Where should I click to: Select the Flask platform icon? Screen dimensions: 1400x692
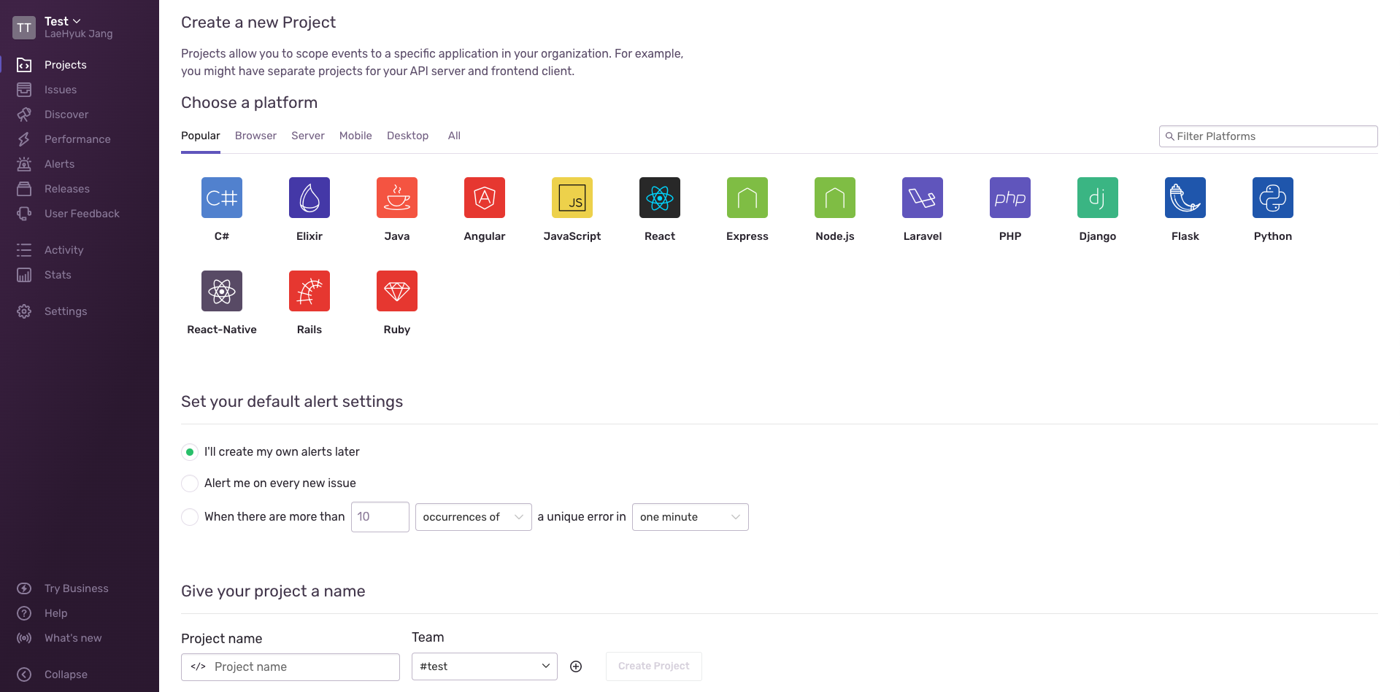pyautogui.click(x=1185, y=198)
